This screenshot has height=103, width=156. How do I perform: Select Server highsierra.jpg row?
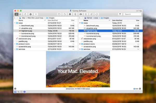click(110, 31)
